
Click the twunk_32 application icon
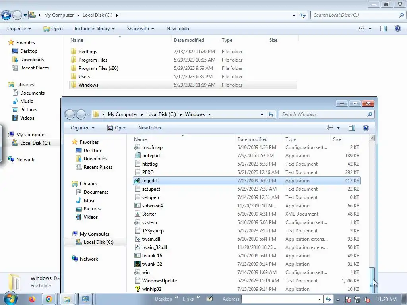(x=137, y=264)
